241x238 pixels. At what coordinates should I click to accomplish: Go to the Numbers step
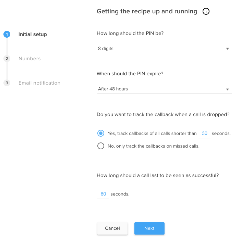[29, 59]
